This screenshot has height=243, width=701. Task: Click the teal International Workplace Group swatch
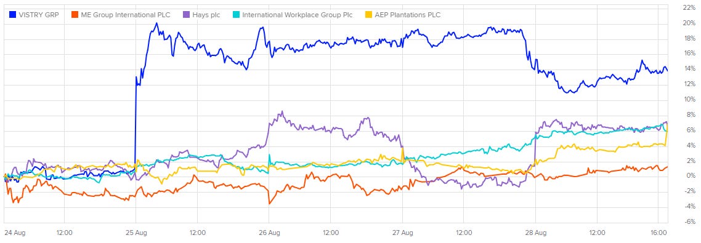[x=235, y=15]
